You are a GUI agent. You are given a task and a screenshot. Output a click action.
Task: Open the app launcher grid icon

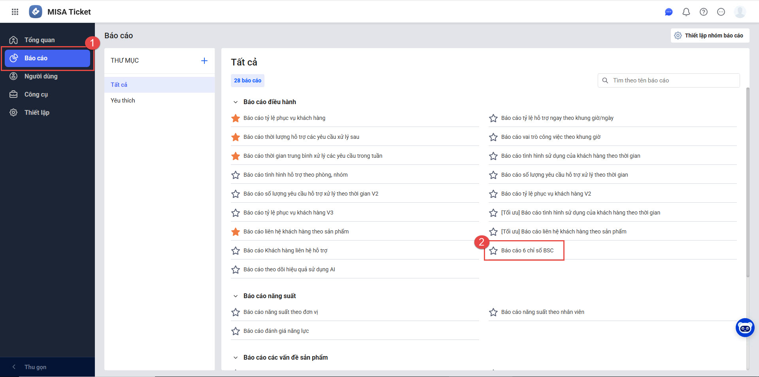pos(15,12)
